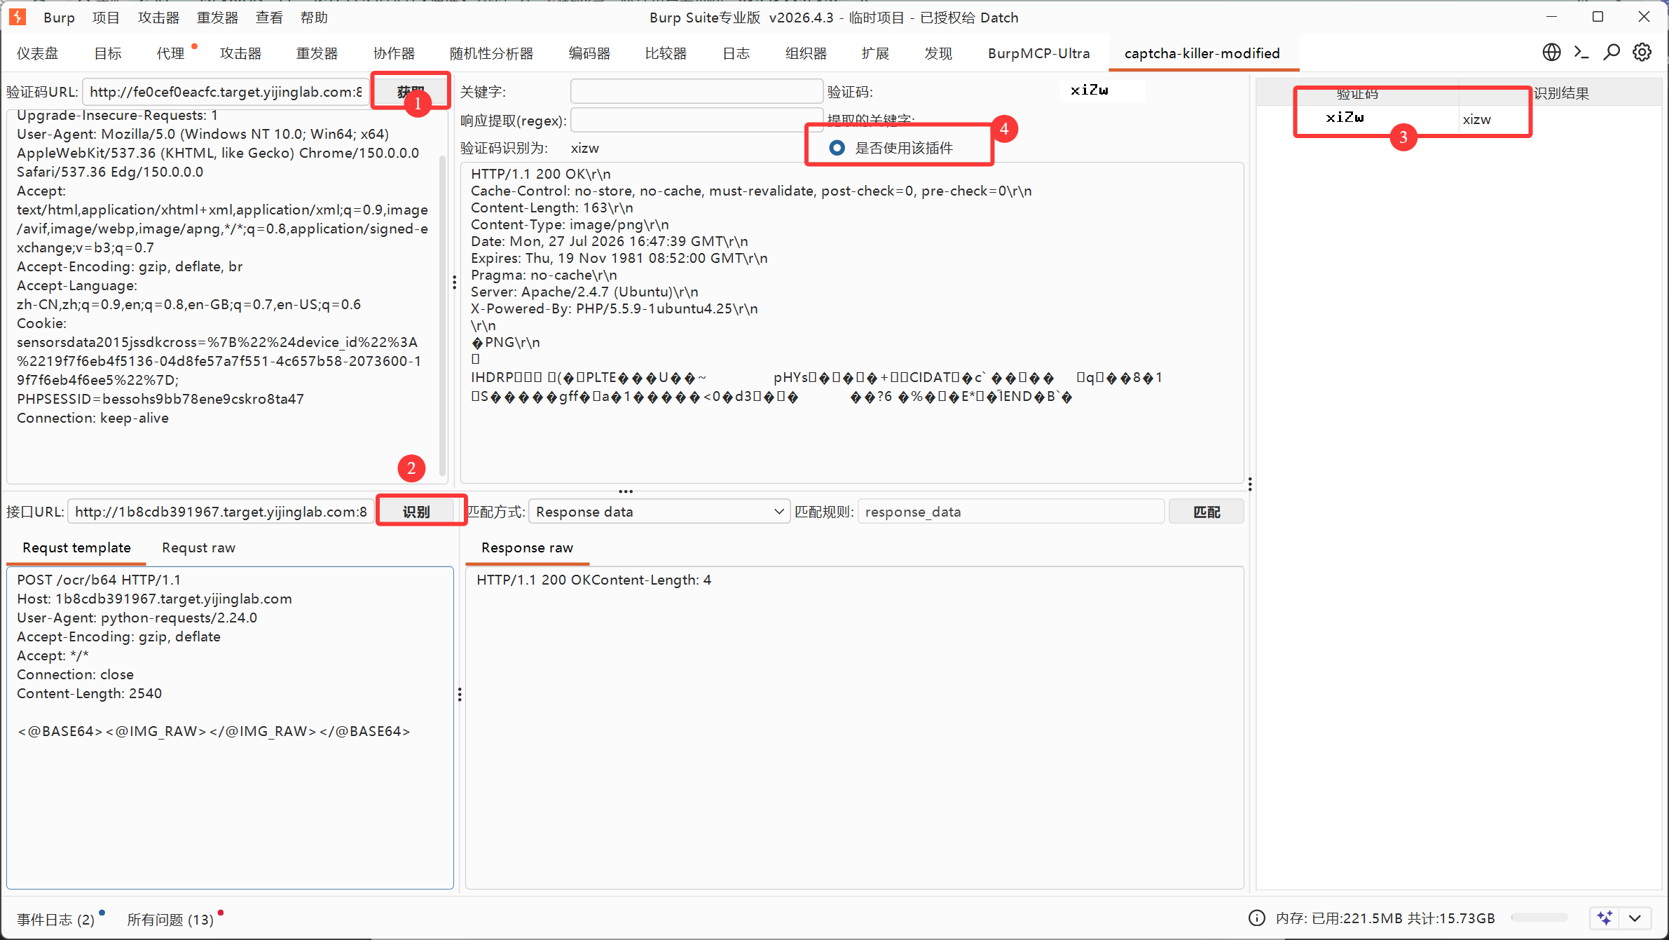Click the 'Connection: keep-alive' header line
The image size is (1669, 940).
coord(92,418)
